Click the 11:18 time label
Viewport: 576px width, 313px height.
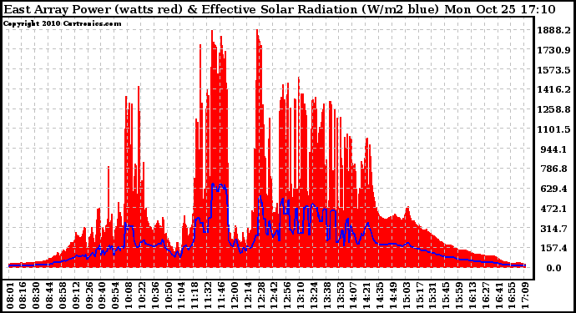point(195,295)
